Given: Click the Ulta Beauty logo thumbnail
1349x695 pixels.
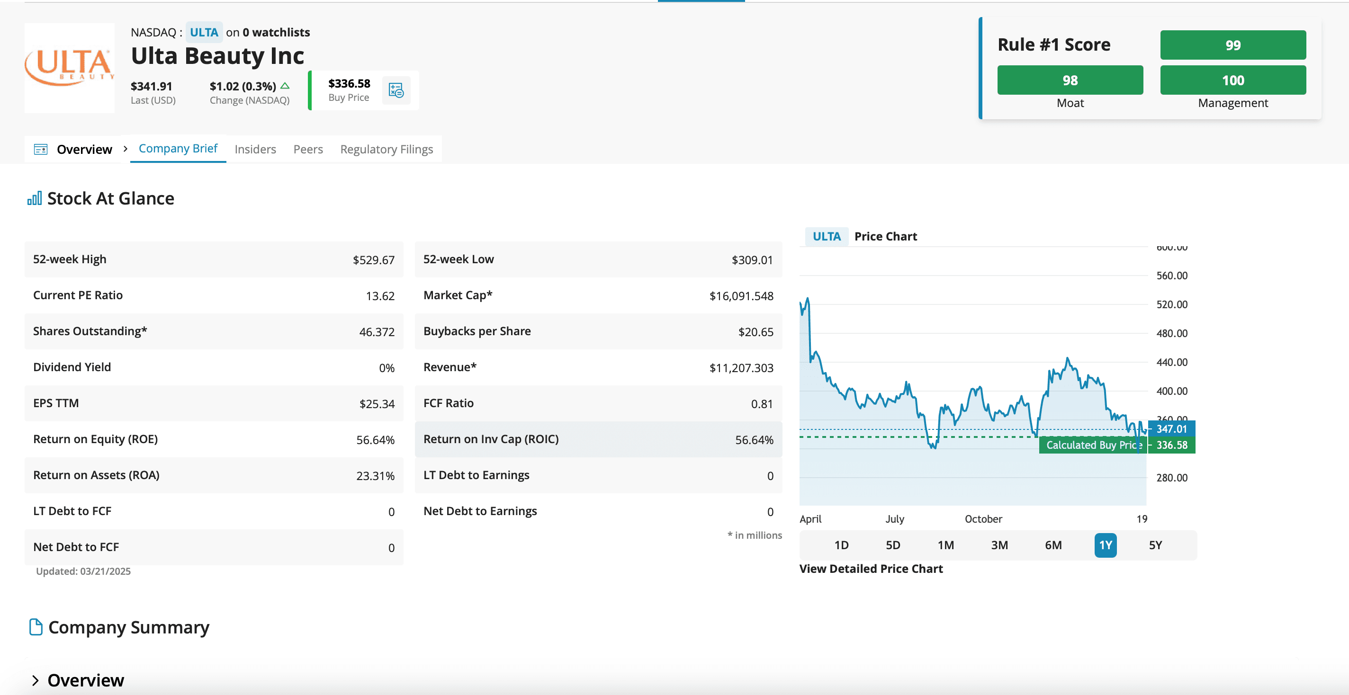Looking at the screenshot, I should click(70, 68).
